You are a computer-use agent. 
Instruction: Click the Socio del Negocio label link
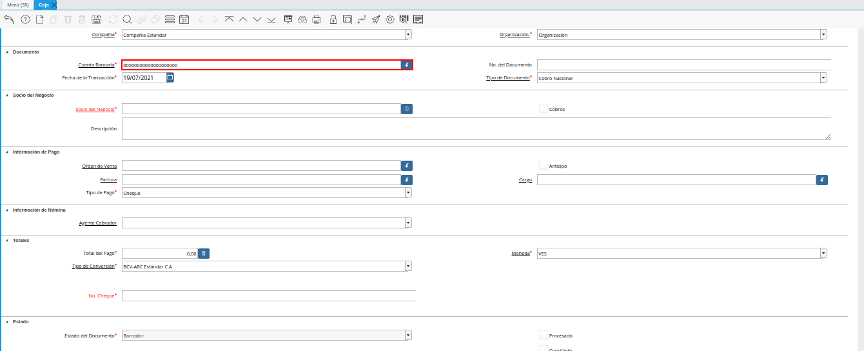tap(95, 109)
